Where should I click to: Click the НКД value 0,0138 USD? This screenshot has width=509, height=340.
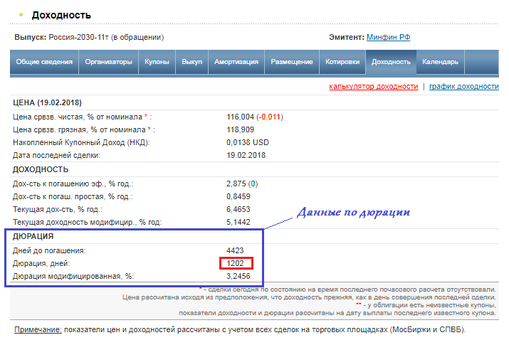pos(248,142)
